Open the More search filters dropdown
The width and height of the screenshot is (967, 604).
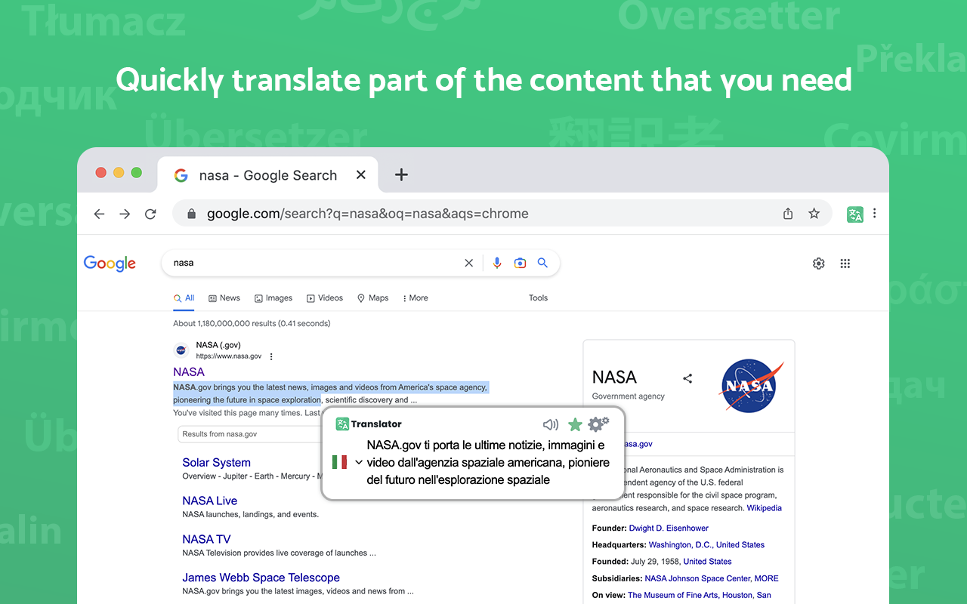click(415, 298)
